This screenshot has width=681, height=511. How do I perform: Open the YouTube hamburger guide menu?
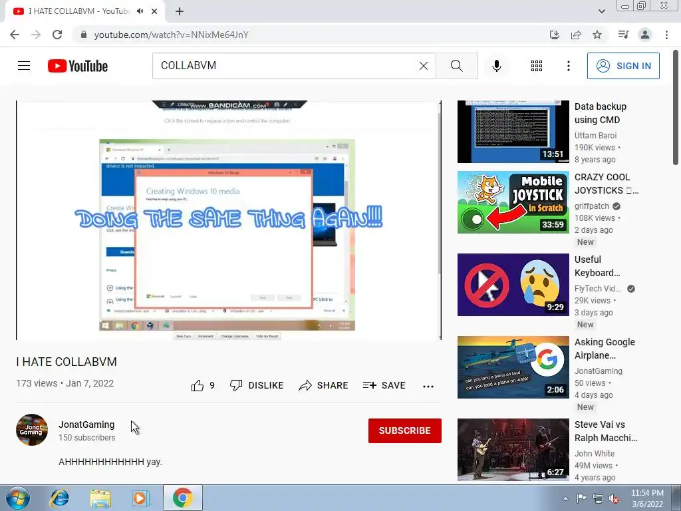click(x=24, y=66)
